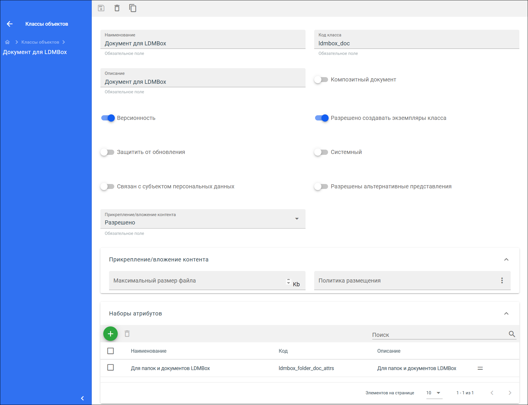Go back using the left arrow icon
Screen dimensions: 528x405
tap(10, 24)
